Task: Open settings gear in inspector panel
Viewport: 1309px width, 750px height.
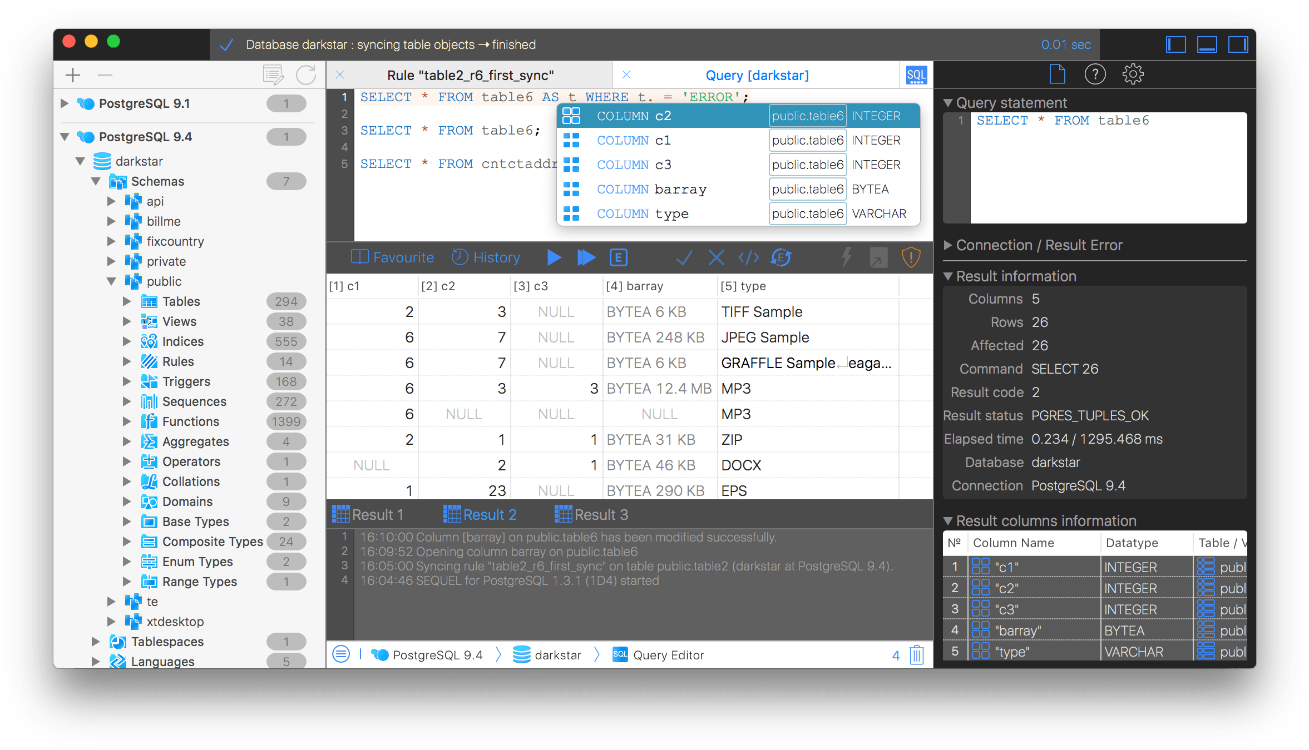Action: 1132,74
